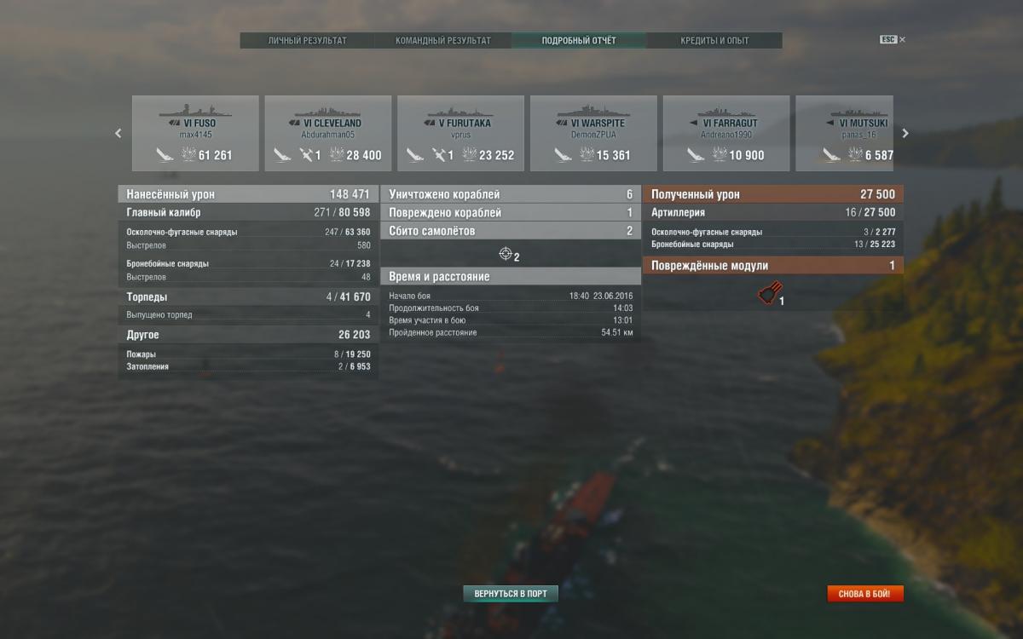The width and height of the screenshot is (1023, 639).
Task: Select the VI Warspite ship card
Action: coord(594,133)
